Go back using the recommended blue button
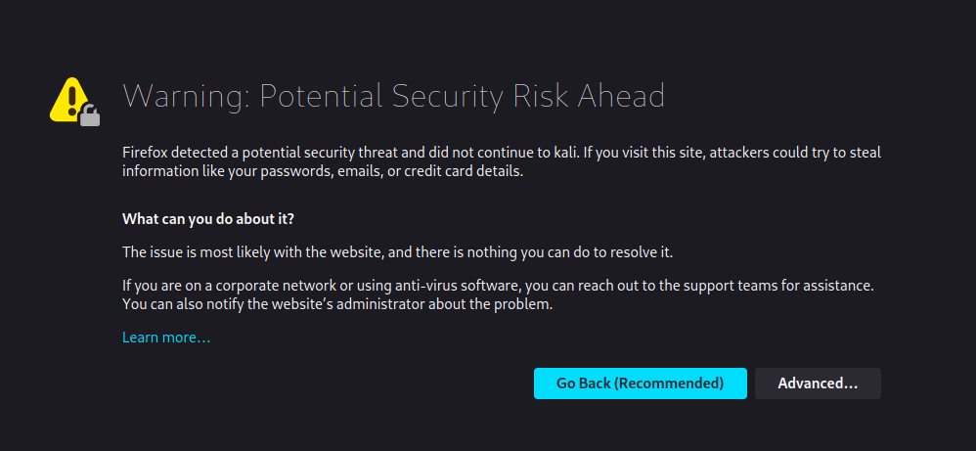 pyautogui.click(x=640, y=383)
